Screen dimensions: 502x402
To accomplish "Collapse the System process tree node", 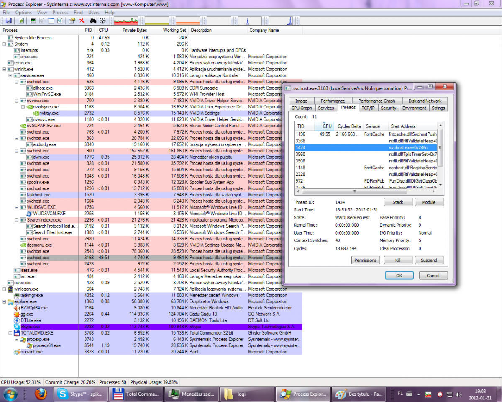I will click(x=4, y=44).
